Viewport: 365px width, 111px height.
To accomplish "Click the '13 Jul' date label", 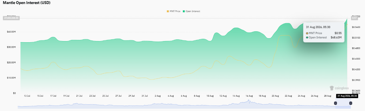I will 27,95.
